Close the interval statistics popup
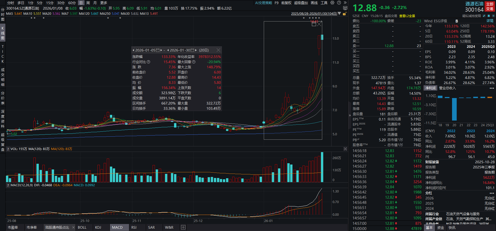This screenshot has height=231, width=496. coord(218,50)
